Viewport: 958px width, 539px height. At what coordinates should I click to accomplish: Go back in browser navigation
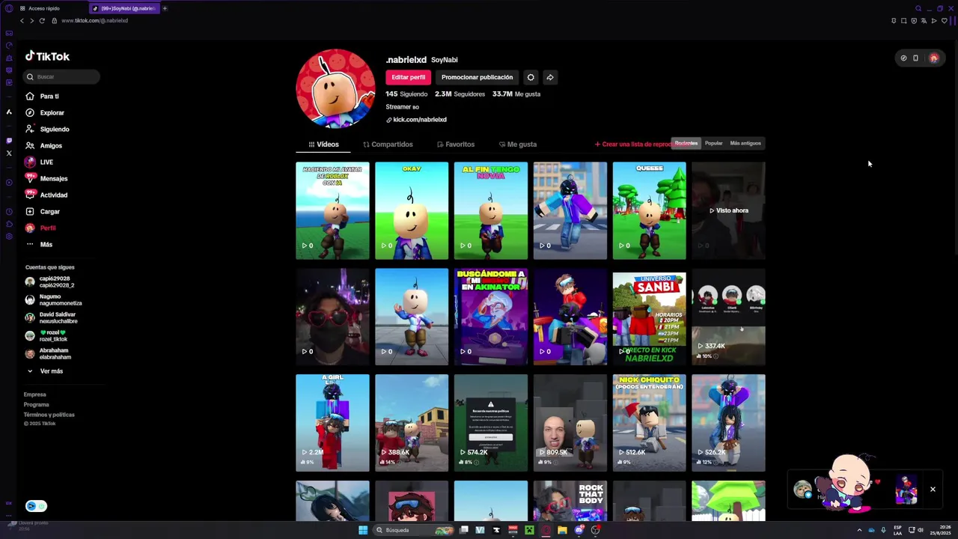coord(22,20)
